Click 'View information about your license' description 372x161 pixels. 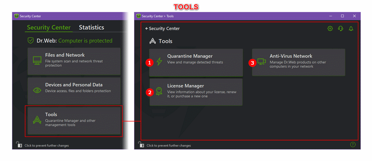point(202,94)
